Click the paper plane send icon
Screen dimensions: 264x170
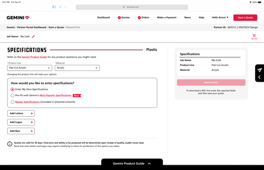[259, 70]
